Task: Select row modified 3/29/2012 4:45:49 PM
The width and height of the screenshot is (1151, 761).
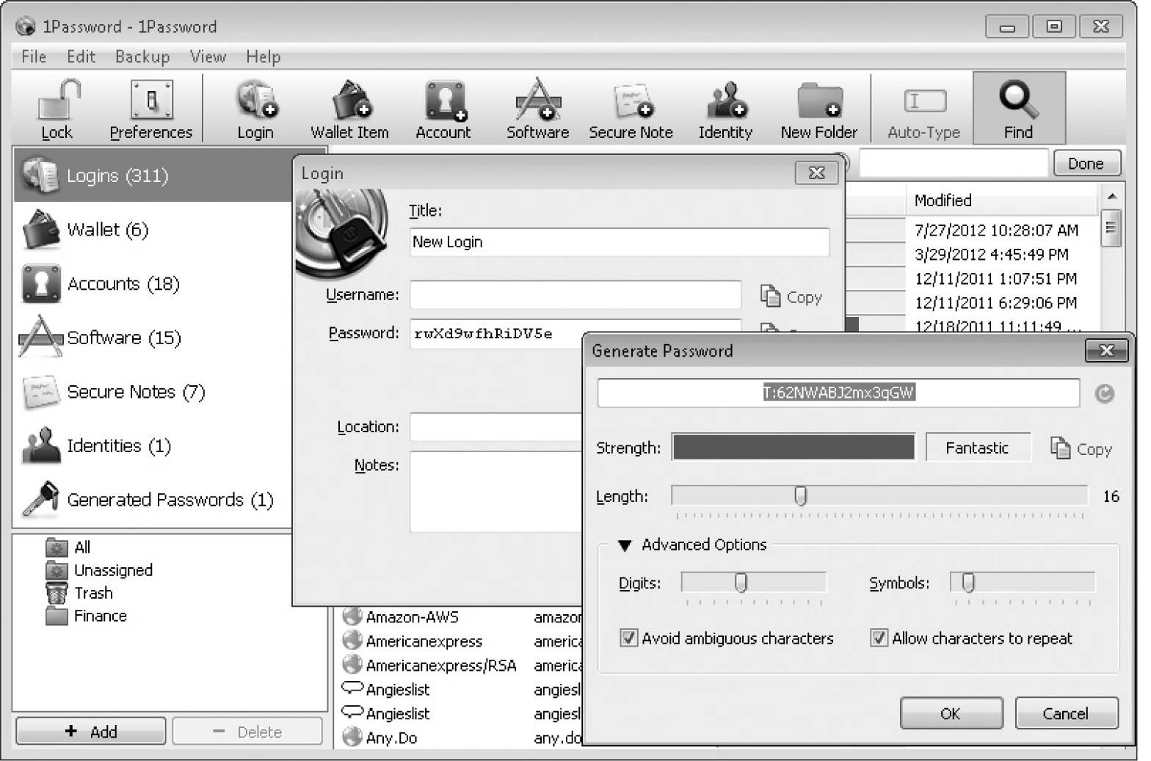Action: click(x=992, y=255)
